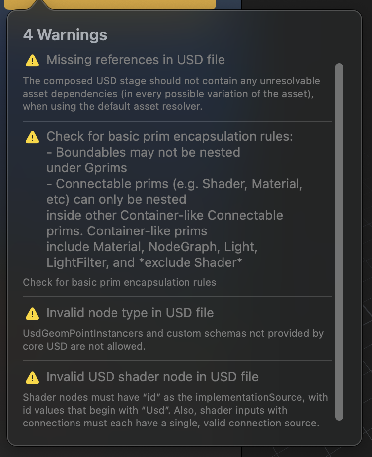Click the warning triangle for prim encapsulation rules
The width and height of the screenshot is (372, 457).
pyautogui.click(x=32, y=137)
